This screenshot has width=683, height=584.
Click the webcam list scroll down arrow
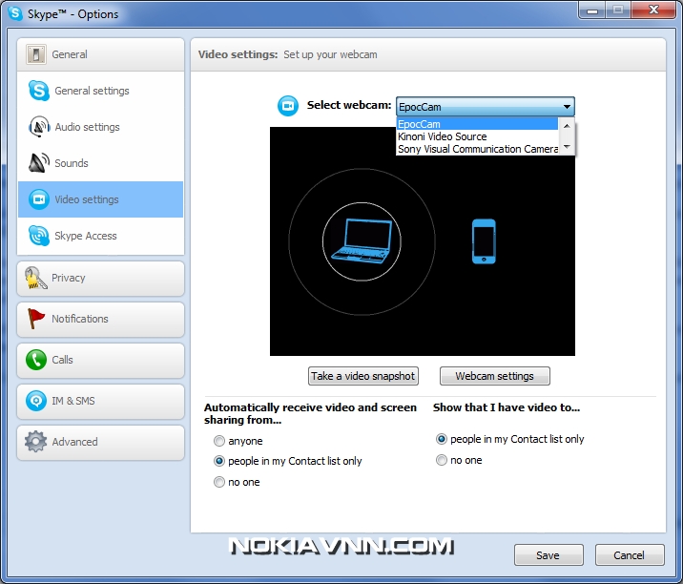click(x=567, y=147)
